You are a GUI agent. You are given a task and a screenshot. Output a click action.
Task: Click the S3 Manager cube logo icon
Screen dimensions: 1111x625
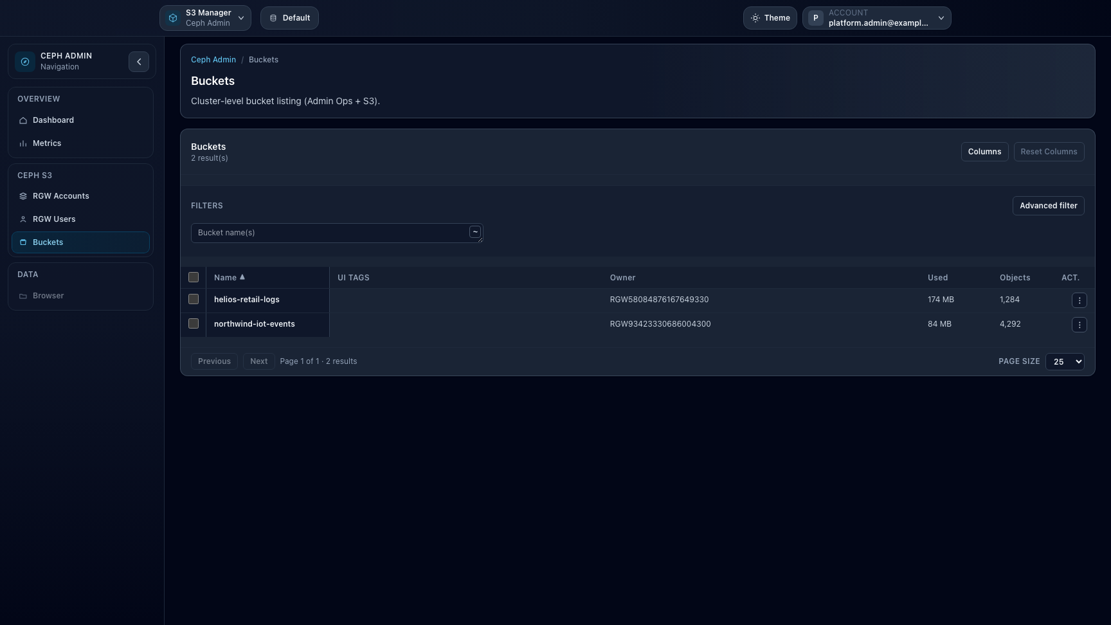[x=172, y=17]
